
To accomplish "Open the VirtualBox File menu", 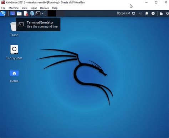I will pos(3,8).
